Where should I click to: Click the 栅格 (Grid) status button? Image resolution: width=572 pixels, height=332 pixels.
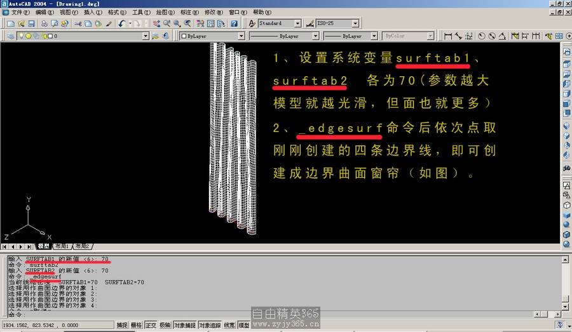click(x=136, y=325)
